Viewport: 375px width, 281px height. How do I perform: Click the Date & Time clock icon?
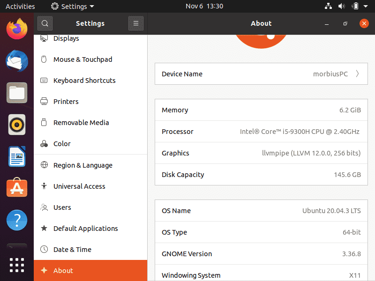click(x=44, y=249)
